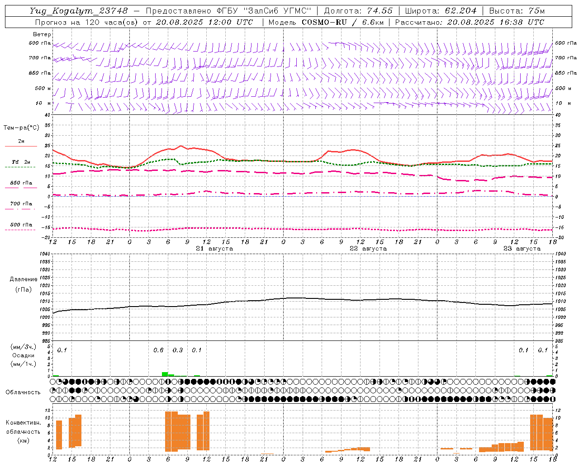Click the Ветер wind panel label
This screenshot has height=463, width=579.
(42, 34)
